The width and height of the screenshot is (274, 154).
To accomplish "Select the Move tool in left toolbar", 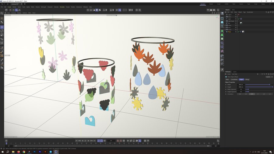I will tap(2, 27).
